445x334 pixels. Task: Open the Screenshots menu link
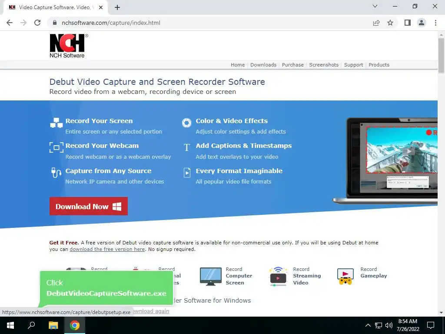[324, 65]
